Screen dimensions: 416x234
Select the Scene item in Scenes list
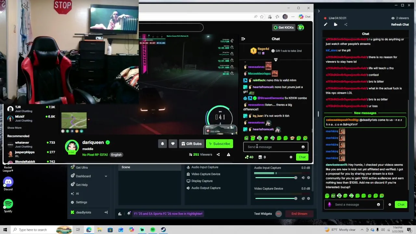[149, 167]
